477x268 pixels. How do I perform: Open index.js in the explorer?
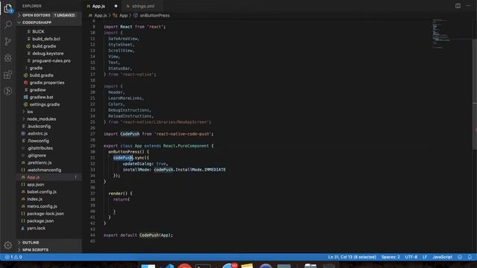tap(35, 200)
